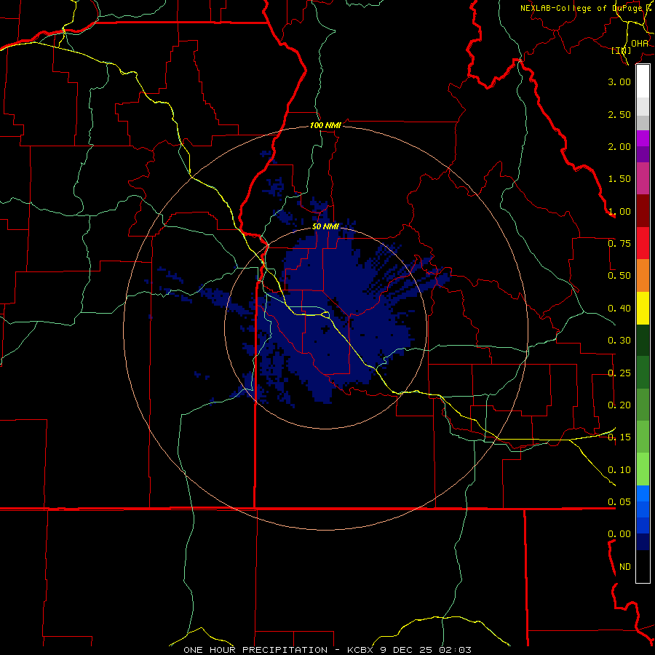The image size is (655, 655).
Task: Click the "0.25" legend value
Action: [x=619, y=373]
